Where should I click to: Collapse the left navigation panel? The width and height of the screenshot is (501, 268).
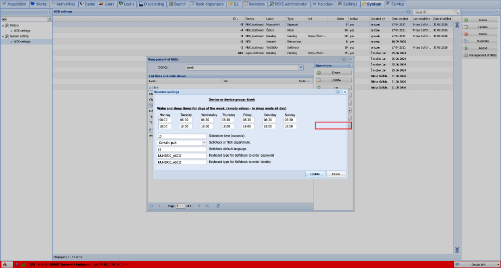point(50,12)
